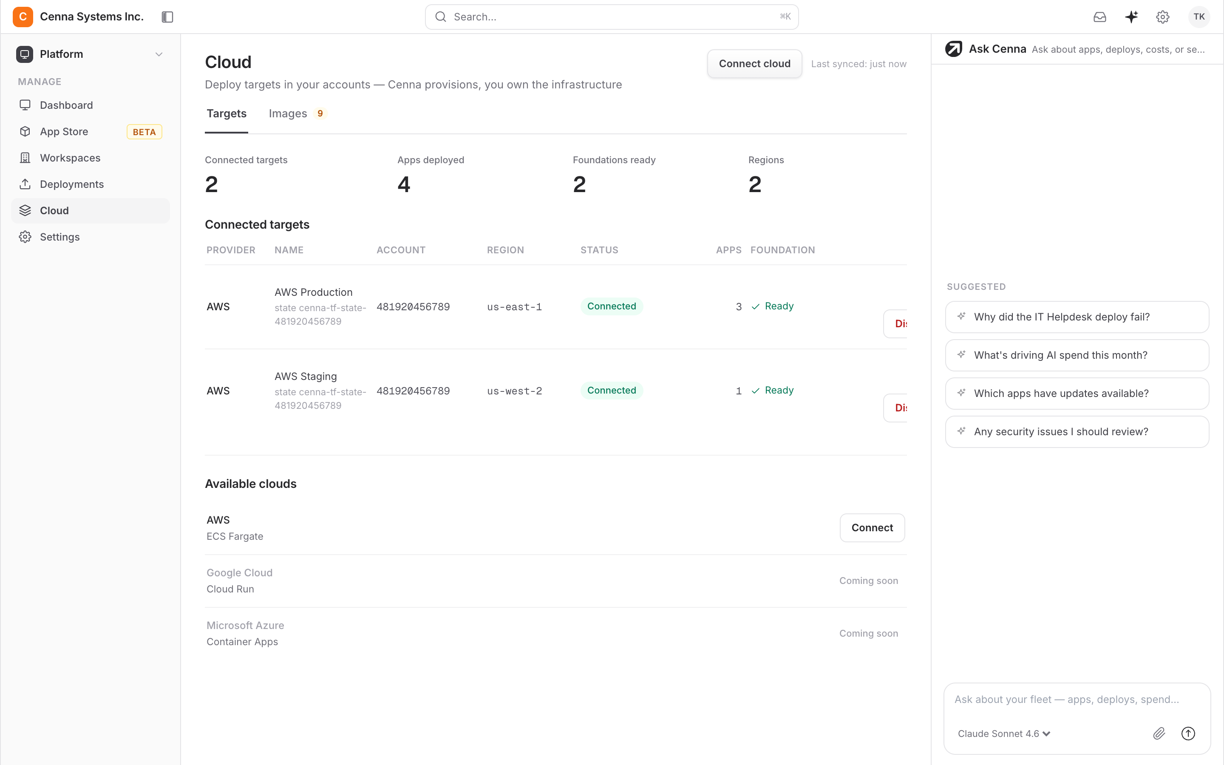
Task: Go to Workspaces in the sidebar
Action: (91, 158)
